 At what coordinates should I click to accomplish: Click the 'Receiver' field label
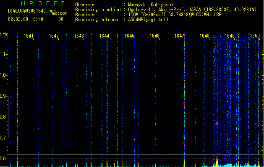pyautogui.click(x=85, y=15)
